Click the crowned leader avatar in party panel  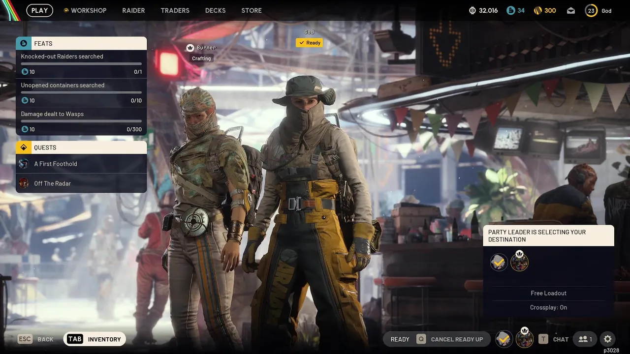(x=519, y=262)
